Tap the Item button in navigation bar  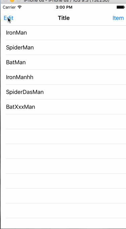118,18
